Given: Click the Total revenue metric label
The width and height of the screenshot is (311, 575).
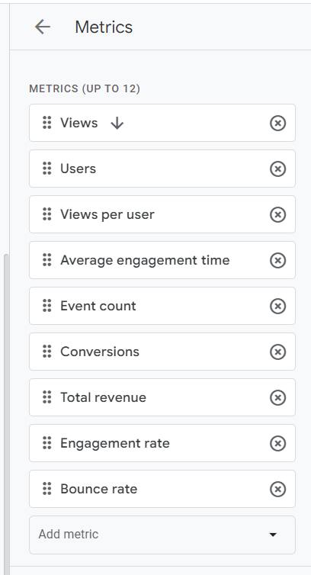Looking at the screenshot, I should 103,397.
